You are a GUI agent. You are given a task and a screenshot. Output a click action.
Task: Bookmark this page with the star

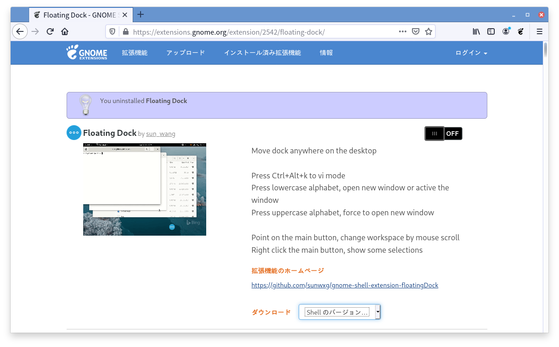[429, 31]
